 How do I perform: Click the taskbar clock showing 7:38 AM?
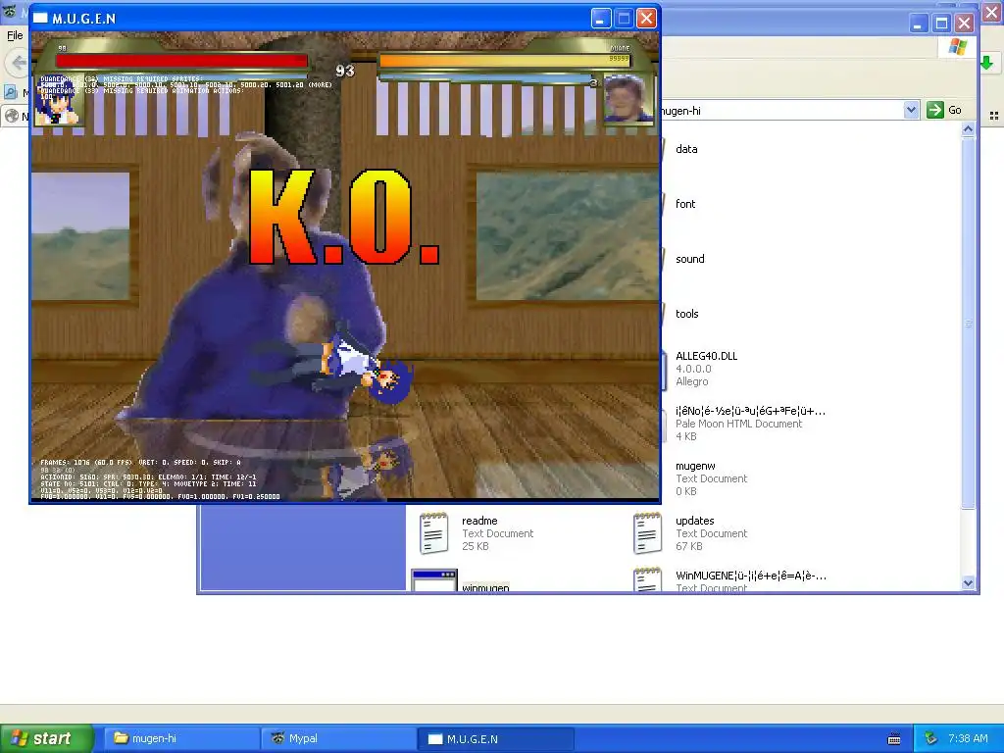click(968, 738)
